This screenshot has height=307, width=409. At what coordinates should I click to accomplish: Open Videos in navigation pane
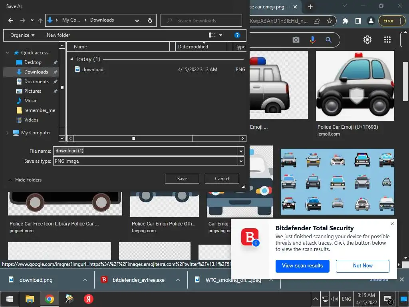[31, 120]
